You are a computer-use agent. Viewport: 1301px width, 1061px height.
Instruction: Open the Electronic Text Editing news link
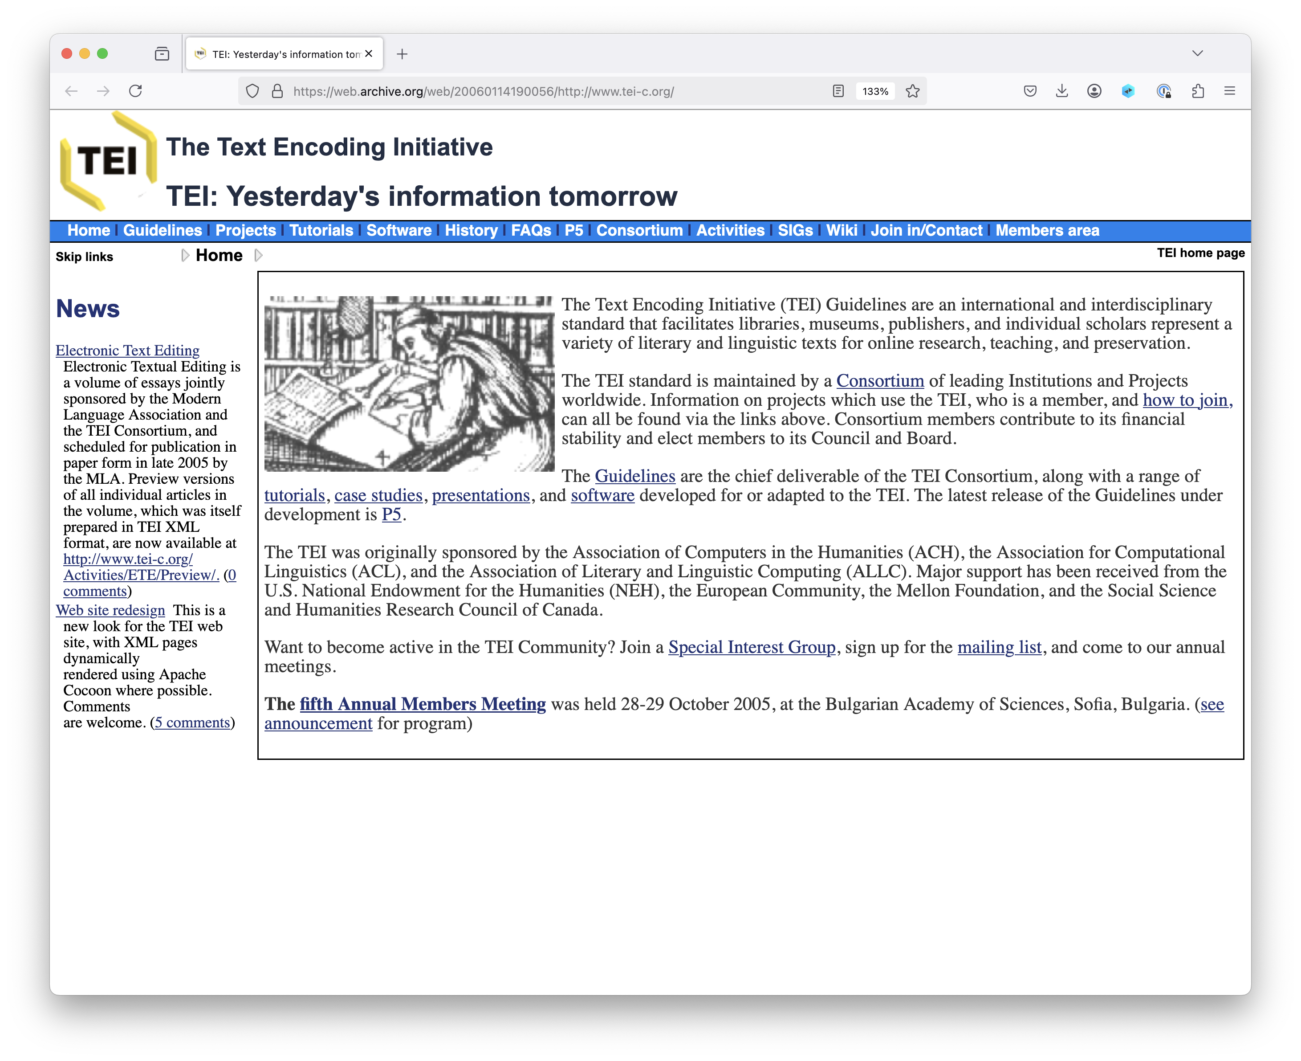pos(127,350)
